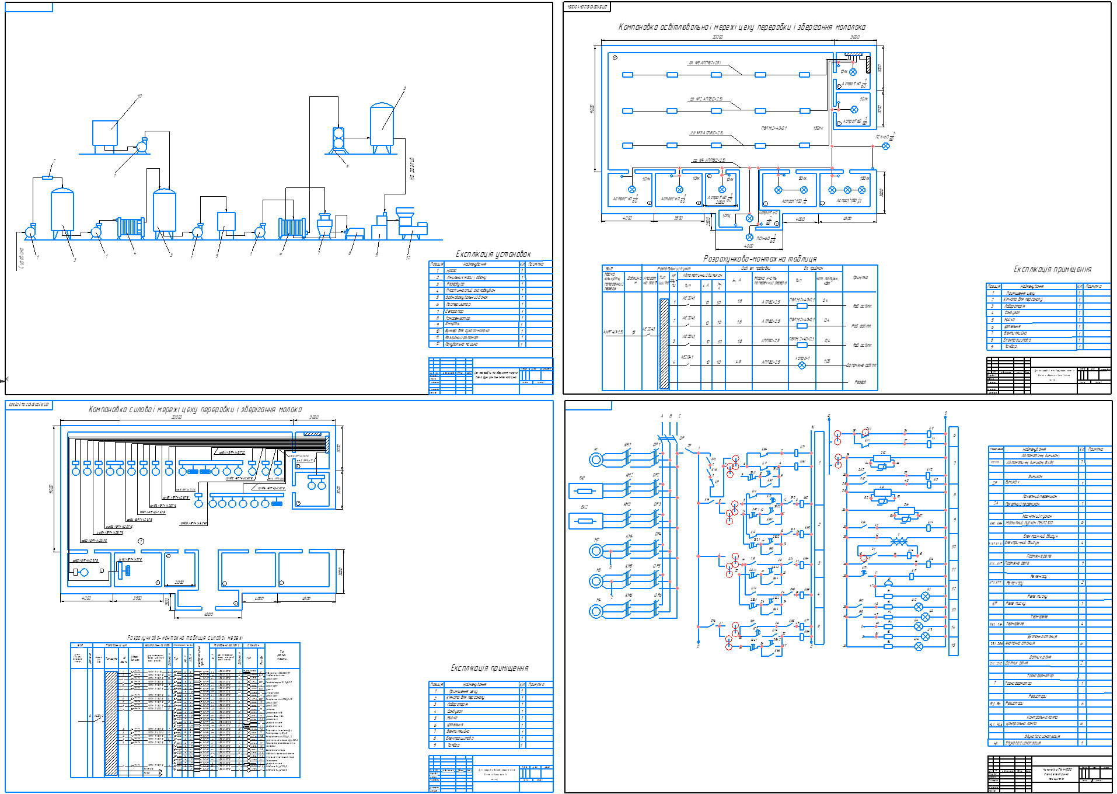Viewport: 1117px width, 794px height.
Task: Click 'Експлікація приміщення' heading on lighting sheet
Action: click(x=1052, y=269)
